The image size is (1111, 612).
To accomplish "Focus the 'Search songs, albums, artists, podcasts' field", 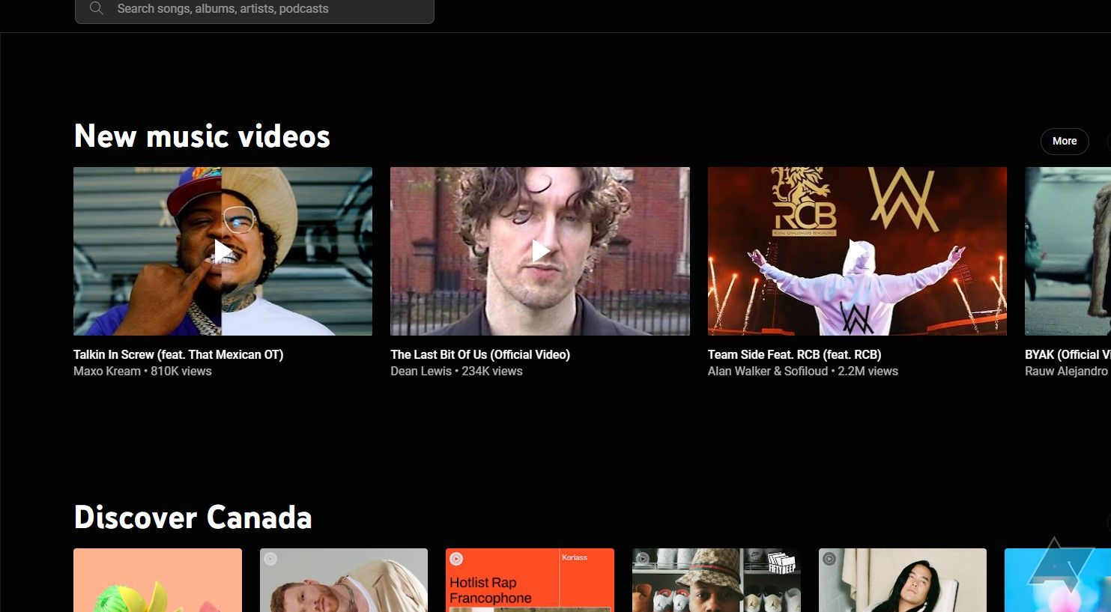I will [255, 9].
